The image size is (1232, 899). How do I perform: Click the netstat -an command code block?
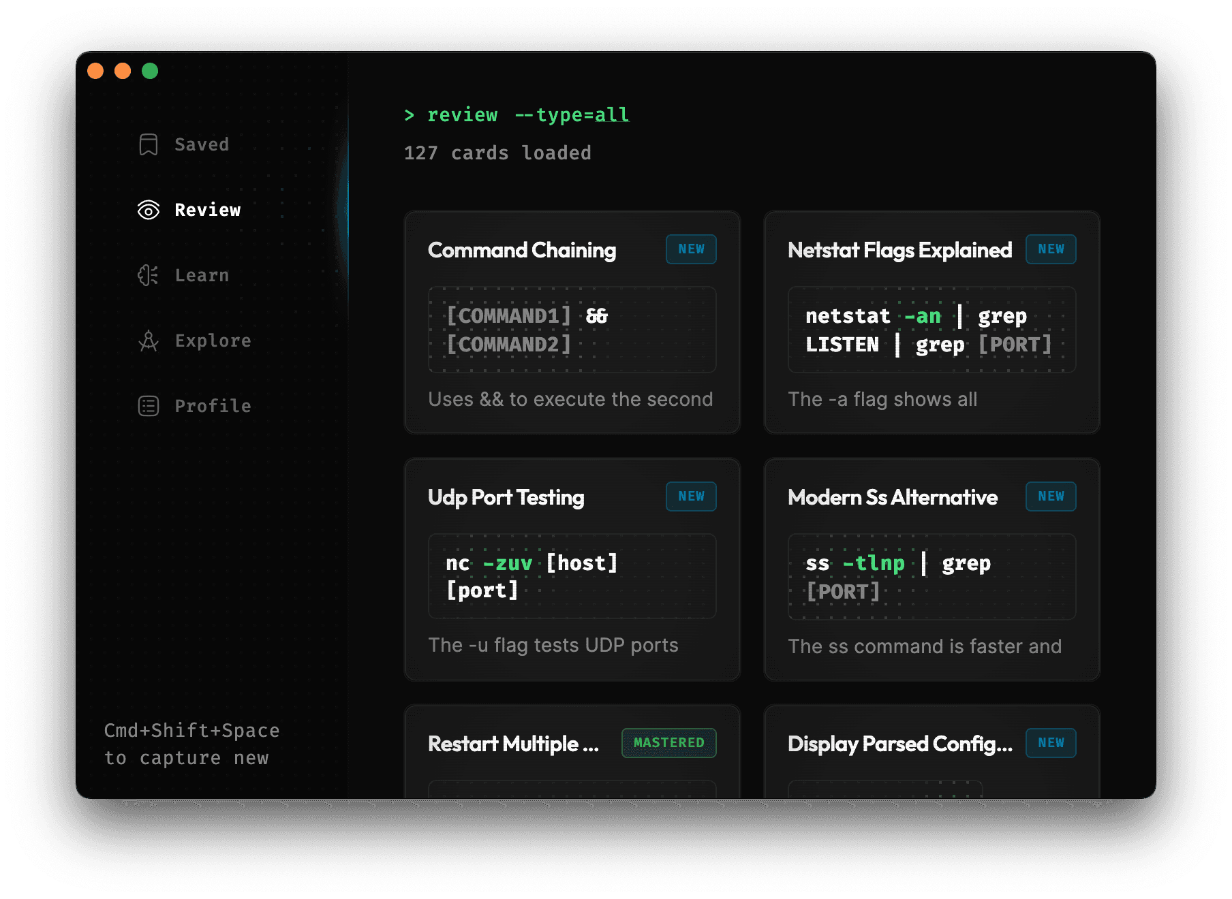931,330
